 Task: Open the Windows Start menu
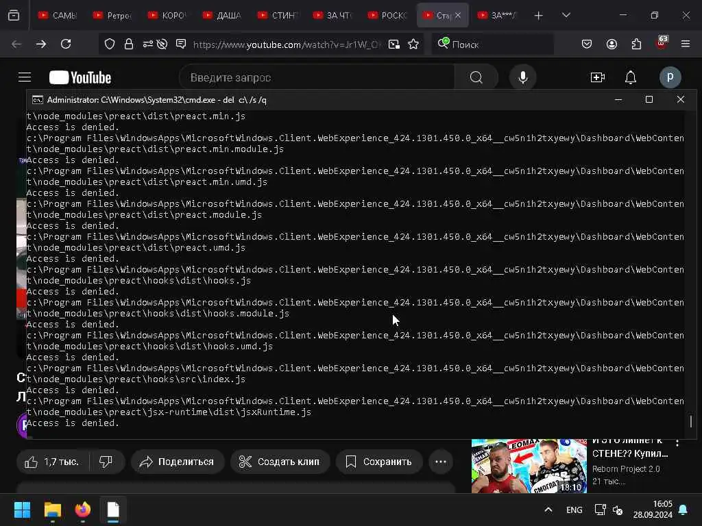22,510
